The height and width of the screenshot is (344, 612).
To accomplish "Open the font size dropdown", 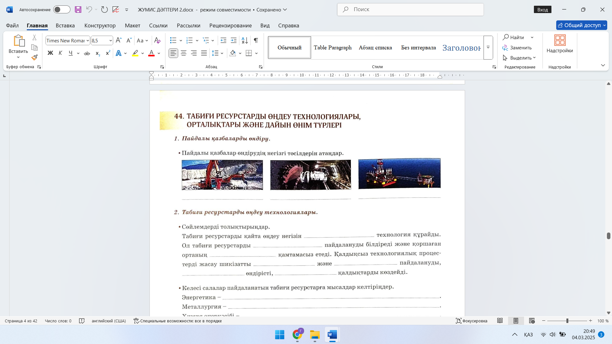I will click(111, 41).
